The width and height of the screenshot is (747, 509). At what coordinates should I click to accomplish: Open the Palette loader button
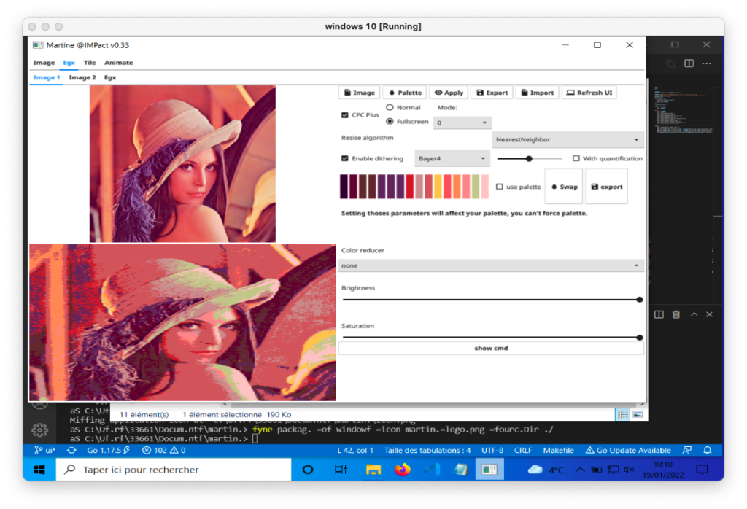click(x=406, y=93)
